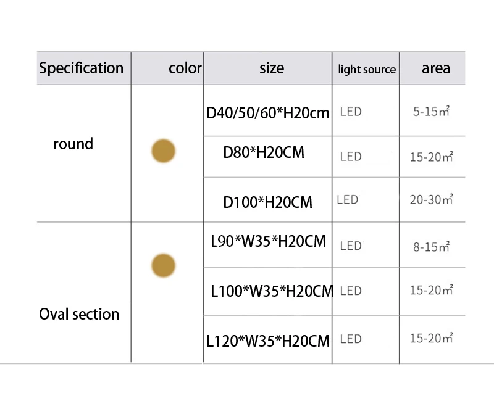Click the 5-15㎡ area value
This screenshot has height=401, width=494.
point(430,112)
